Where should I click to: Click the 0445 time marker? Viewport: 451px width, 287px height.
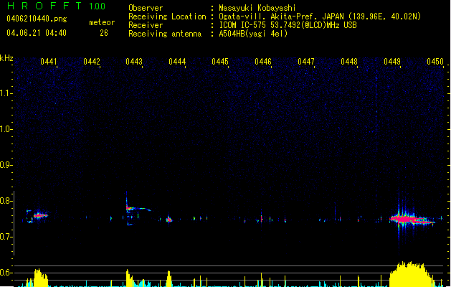[220, 62]
